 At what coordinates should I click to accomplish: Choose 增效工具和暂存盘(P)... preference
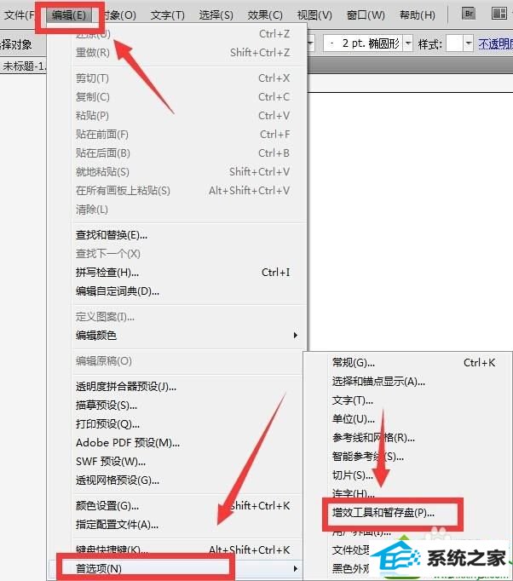[x=383, y=513]
